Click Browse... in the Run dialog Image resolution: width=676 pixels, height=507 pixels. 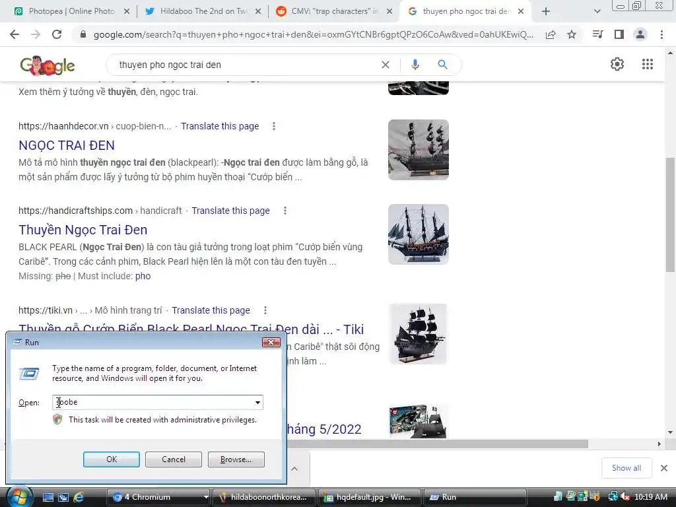point(236,459)
